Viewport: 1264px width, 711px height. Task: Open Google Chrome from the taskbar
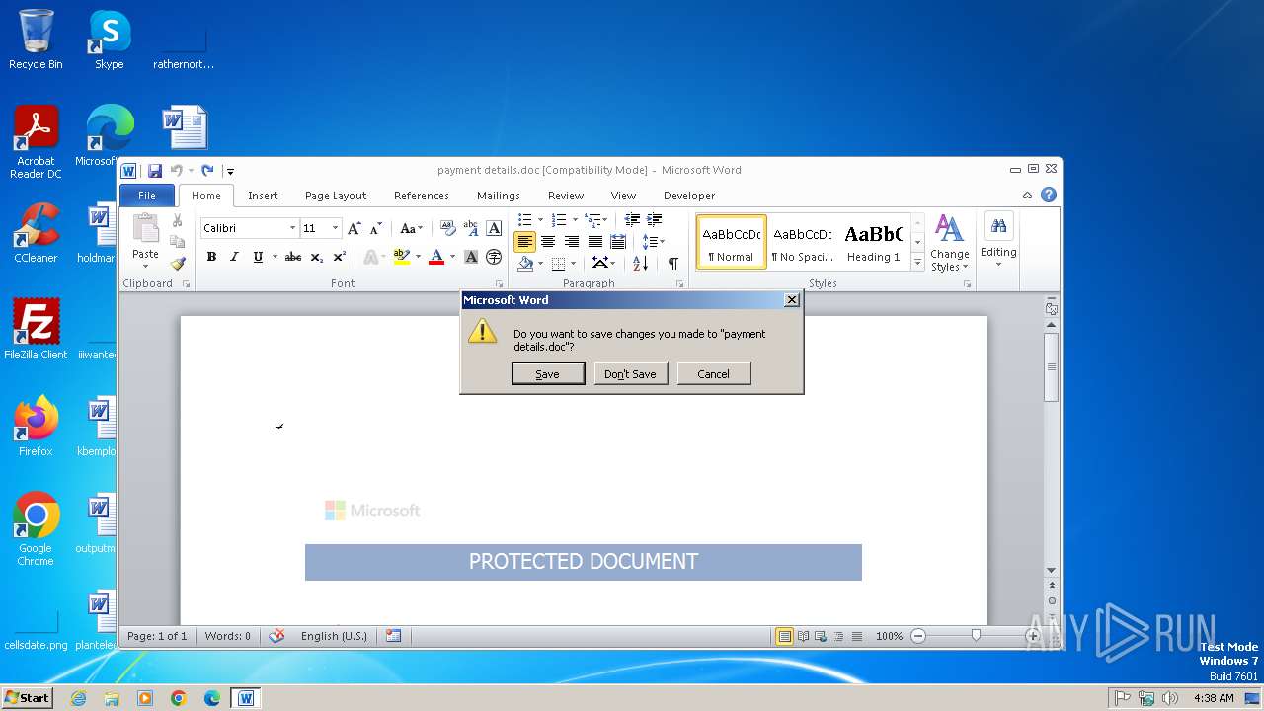coord(178,698)
